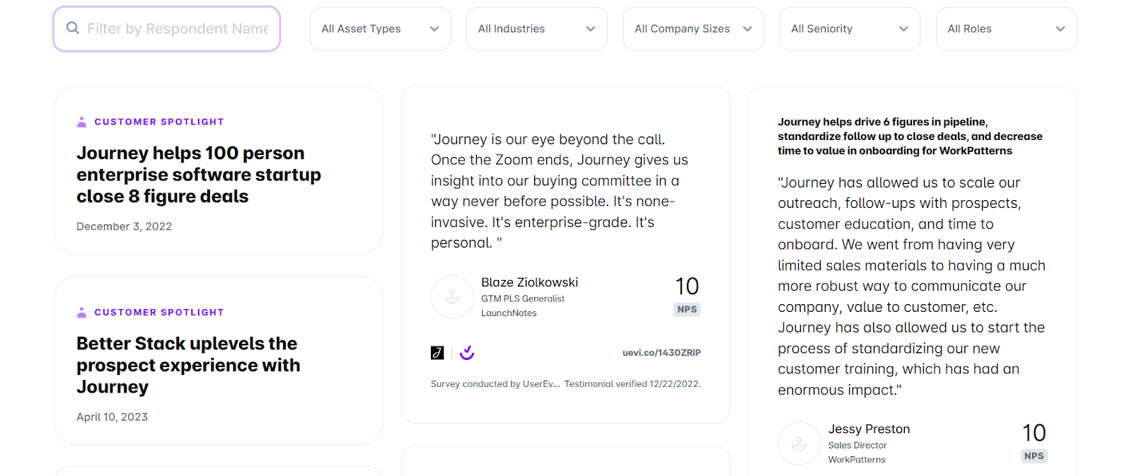Screen dimensions: 1132x476
Task: Click the purple UserEvidence verified checkmark icon
Action: click(467, 352)
